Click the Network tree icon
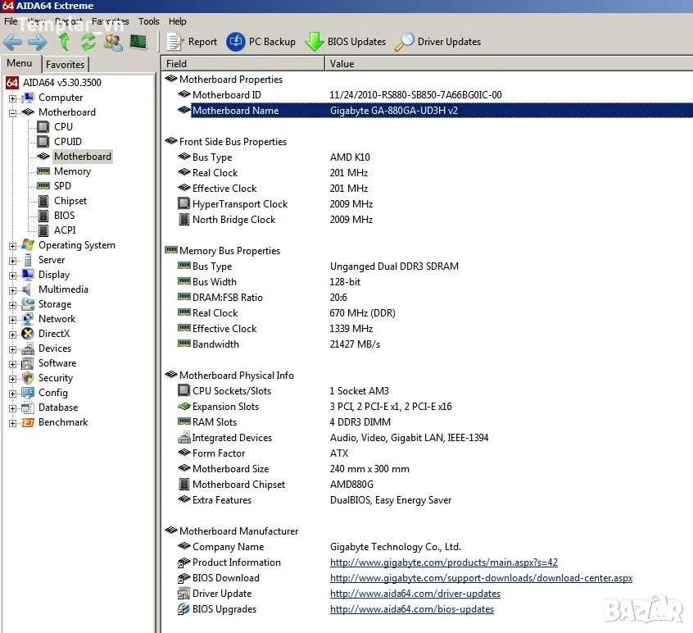693x633 pixels. (x=28, y=319)
